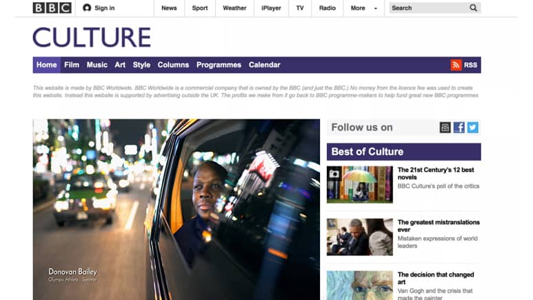Viewport: 533px width, 300px height.
Task: Click camera gallery icon on novels thumbnail
Action: click(x=334, y=174)
